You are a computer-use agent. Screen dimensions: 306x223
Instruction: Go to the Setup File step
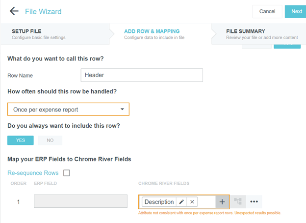(x=38, y=34)
